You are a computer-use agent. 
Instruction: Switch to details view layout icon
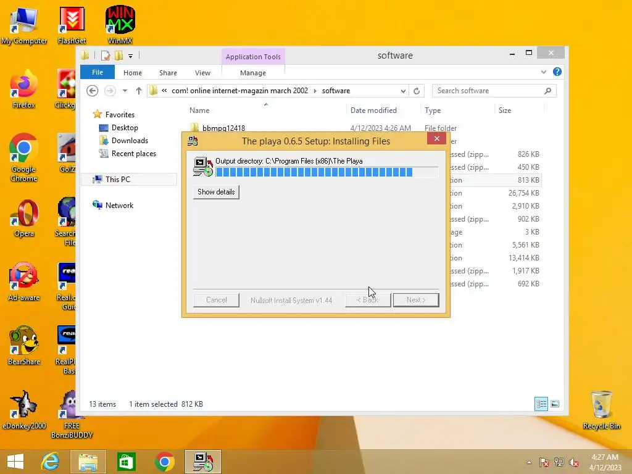click(x=541, y=404)
